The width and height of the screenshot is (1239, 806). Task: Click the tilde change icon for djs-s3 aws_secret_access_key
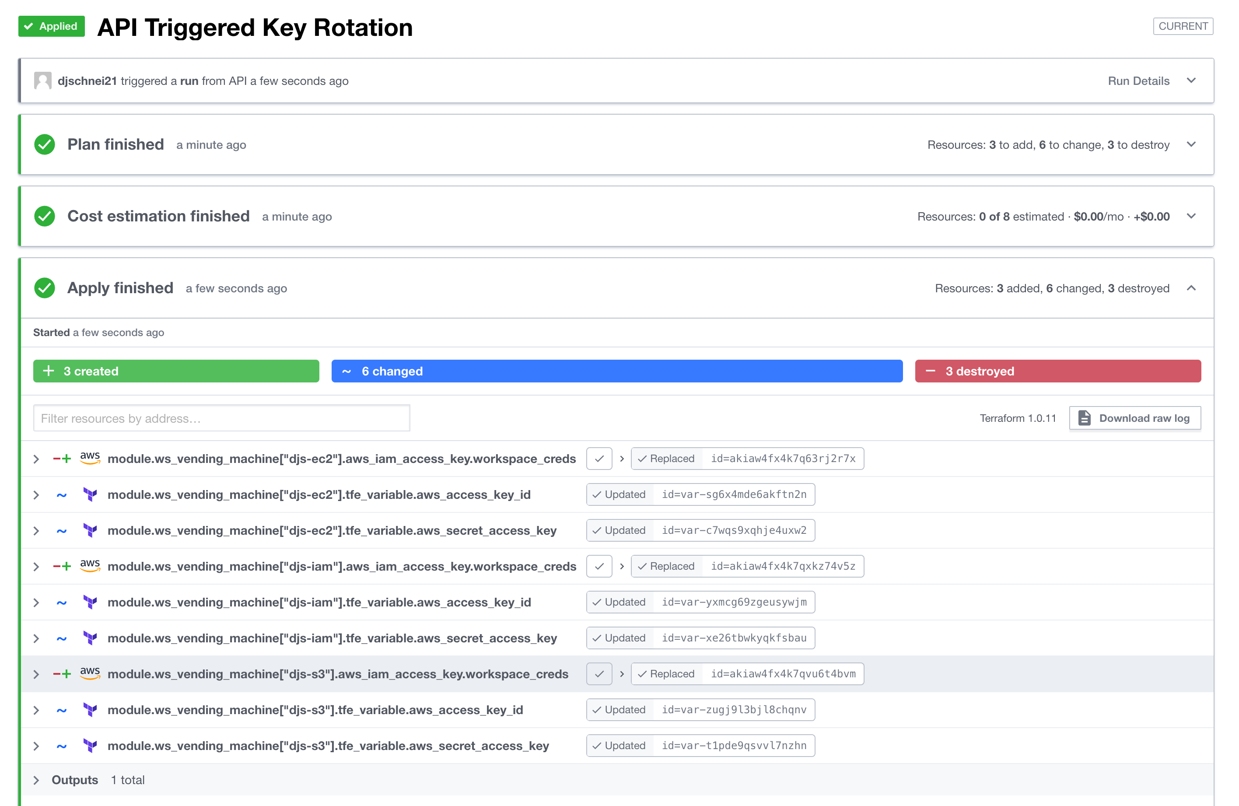pos(61,746)
